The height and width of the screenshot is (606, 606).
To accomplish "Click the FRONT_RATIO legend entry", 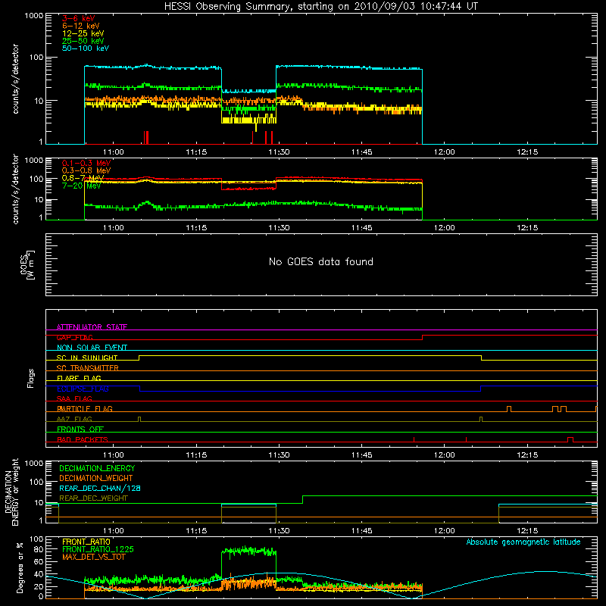I will [x=86, y=542].
